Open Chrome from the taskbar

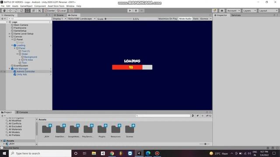[x=112, y=154]
